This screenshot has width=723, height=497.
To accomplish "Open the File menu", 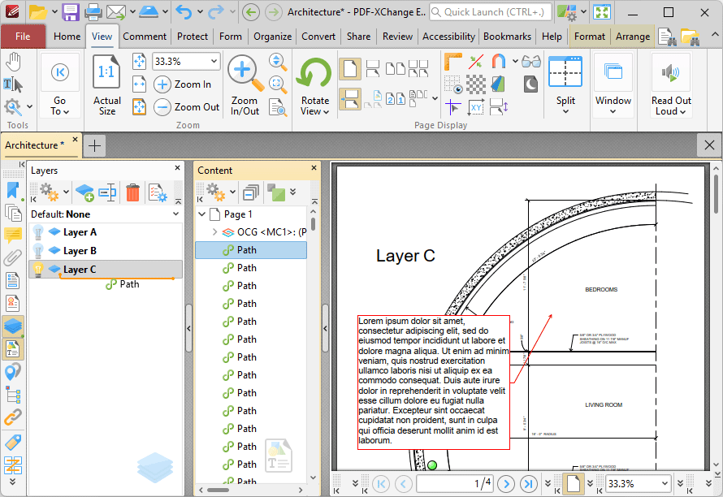I will tap(23, 37).
